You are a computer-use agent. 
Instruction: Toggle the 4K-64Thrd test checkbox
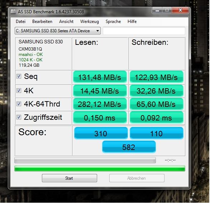point(19,104)
